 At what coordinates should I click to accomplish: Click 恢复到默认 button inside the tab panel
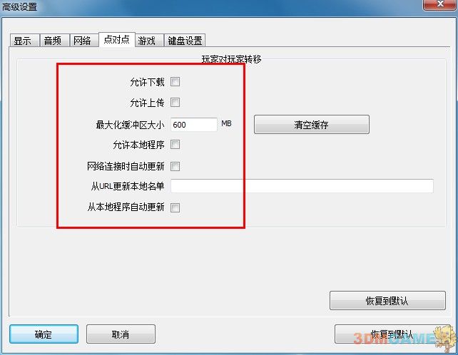(387, 300)
